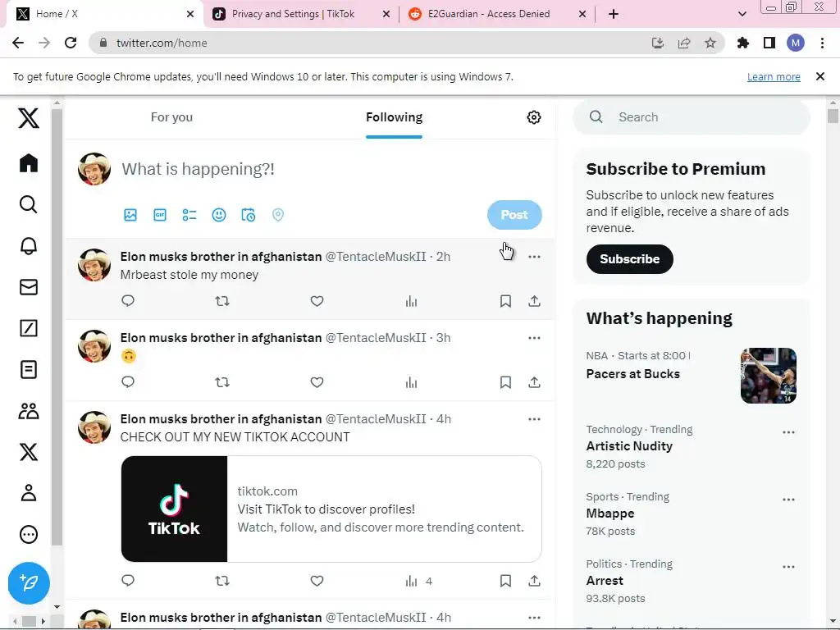Open the Pacers at Bucks thumbnail image

[x=768, y=376]
